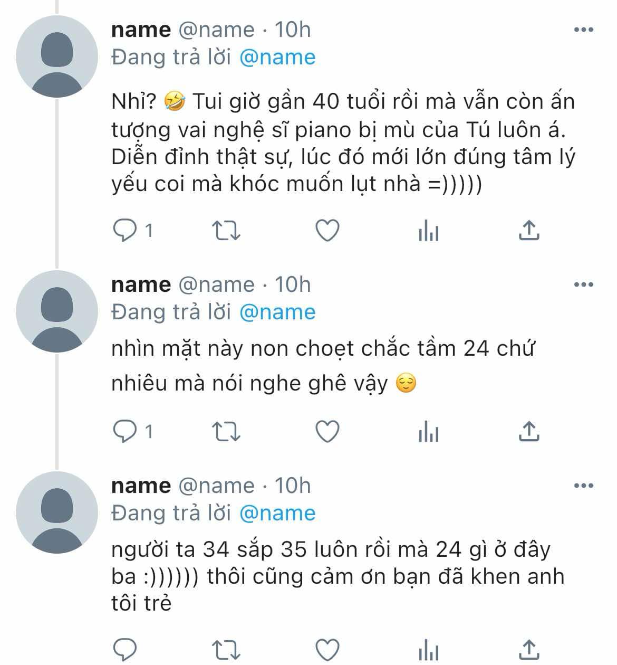Like the '34 sắp 35' tweet

point(327,649)
